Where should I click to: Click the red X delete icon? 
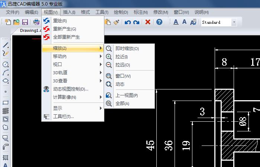148,22
